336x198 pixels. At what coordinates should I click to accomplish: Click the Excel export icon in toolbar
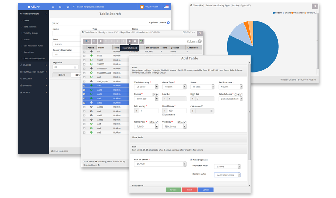click(x=141, y=41)
